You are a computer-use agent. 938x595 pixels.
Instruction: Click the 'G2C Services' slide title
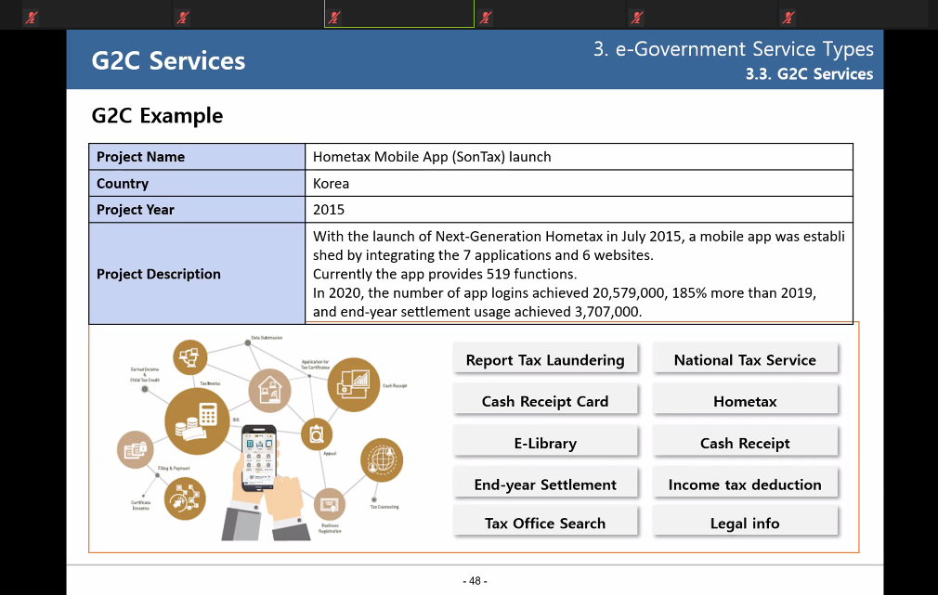tap(168, 61)
